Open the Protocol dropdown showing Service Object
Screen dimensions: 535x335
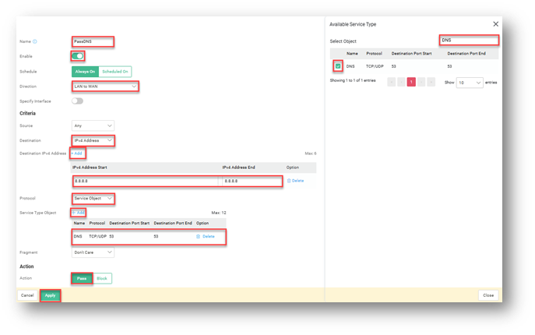[x=93, y=199]
